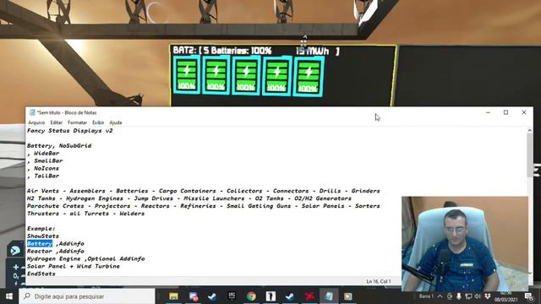Click the ', WideBar' line

(x=43, y=154)
